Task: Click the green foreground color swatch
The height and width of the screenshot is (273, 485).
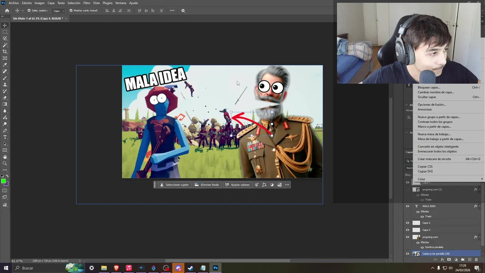Action: (x=3, y=181)
